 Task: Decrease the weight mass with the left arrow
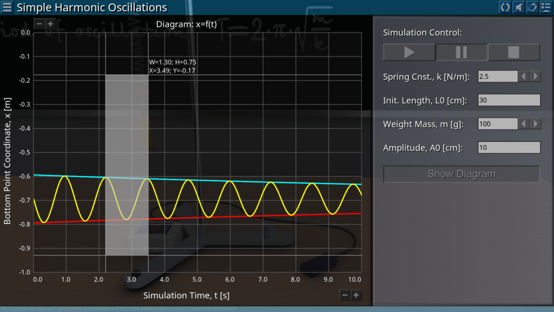pyautogui.click(x=524, y=124)
